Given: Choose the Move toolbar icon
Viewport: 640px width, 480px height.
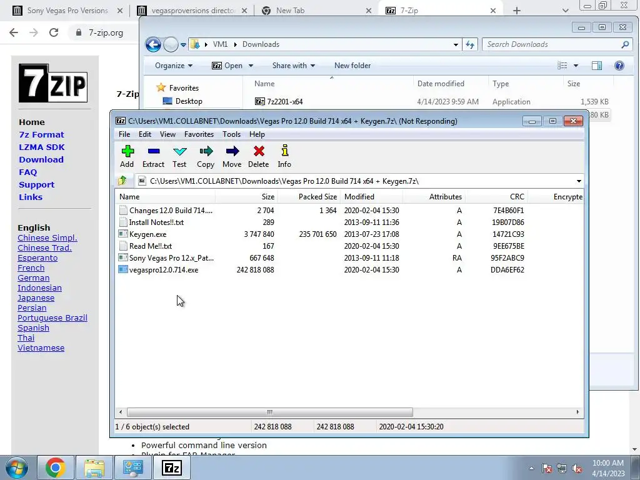Looking at the screenshot, I should [x=232, y=156].
